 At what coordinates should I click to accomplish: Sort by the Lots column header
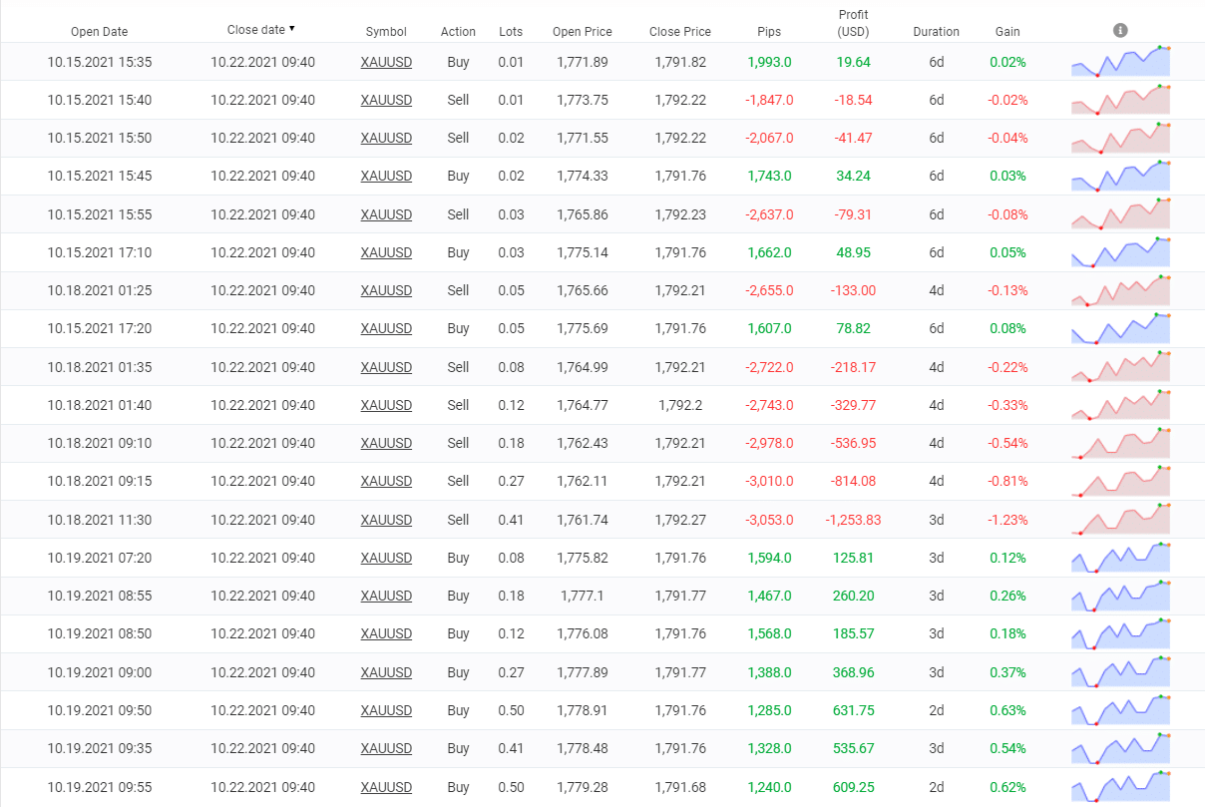(511, 32)
